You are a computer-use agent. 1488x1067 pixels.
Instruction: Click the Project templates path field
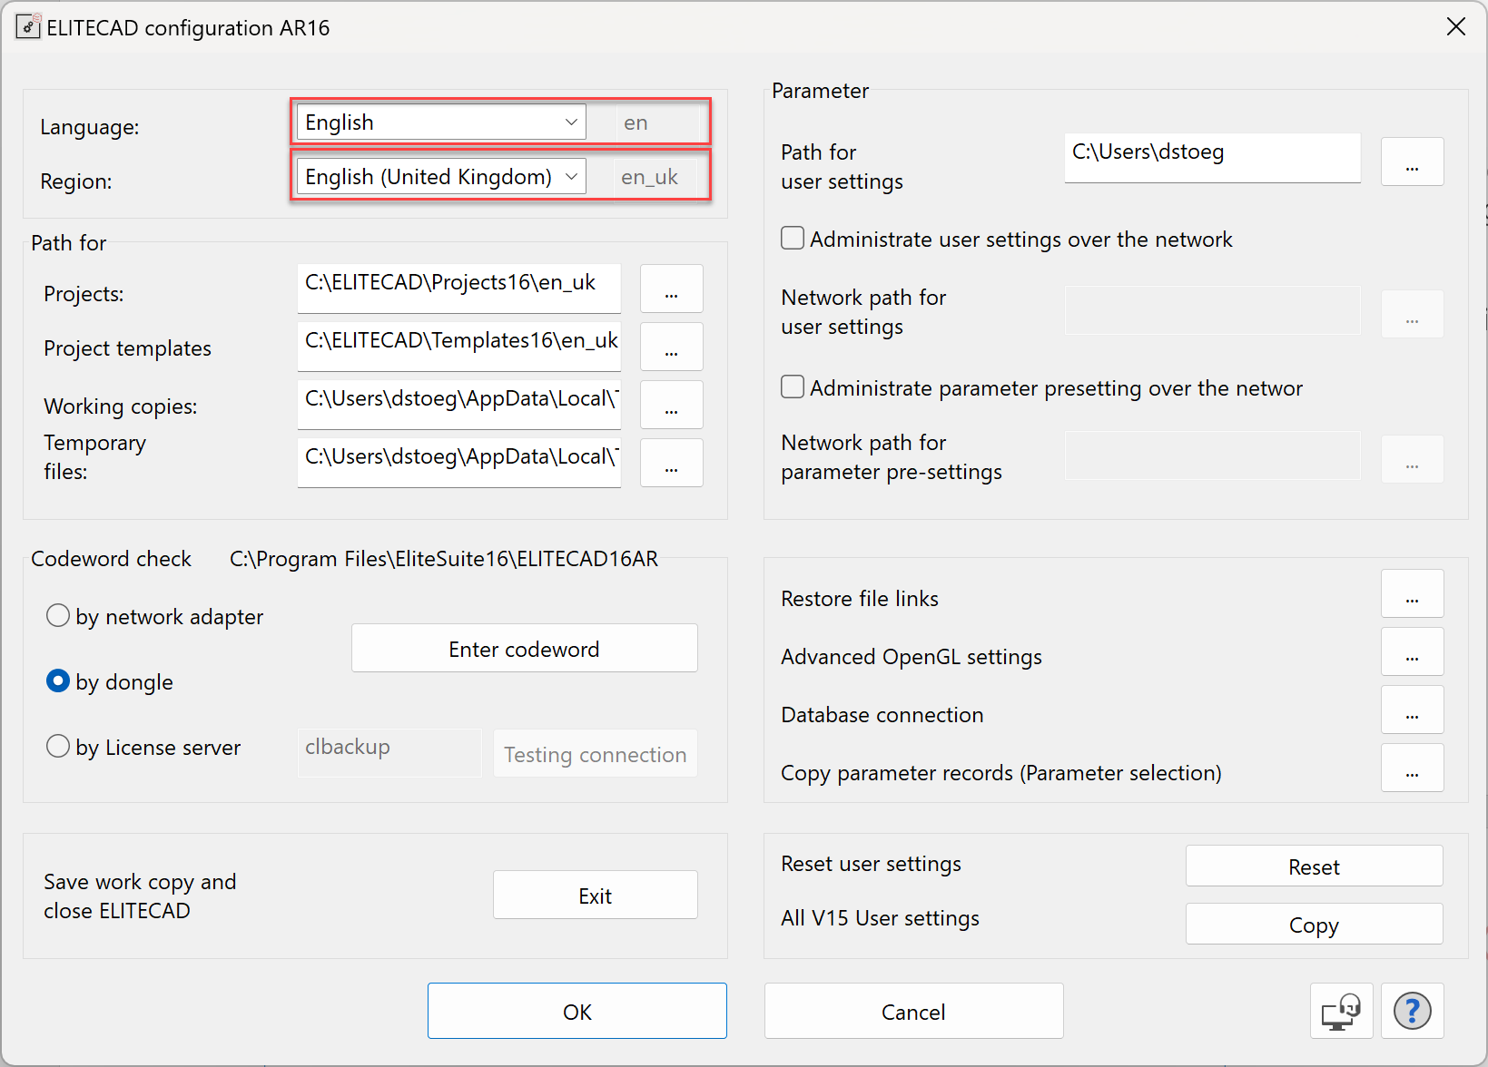click(459, 347)
